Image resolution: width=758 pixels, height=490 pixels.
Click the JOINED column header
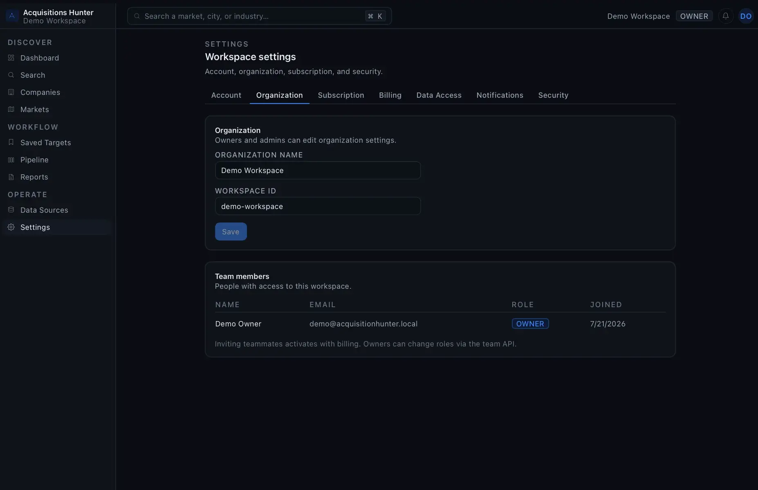[606, 304]
